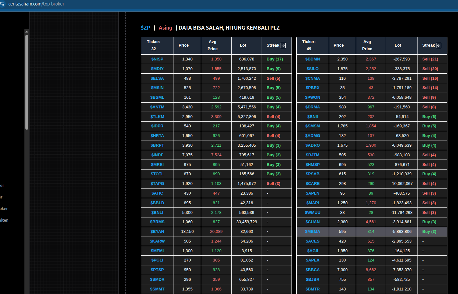Click the $PBRX ticker link
Image resolution: width=458 pixels, height=294 pixels.
click(313, 88)
